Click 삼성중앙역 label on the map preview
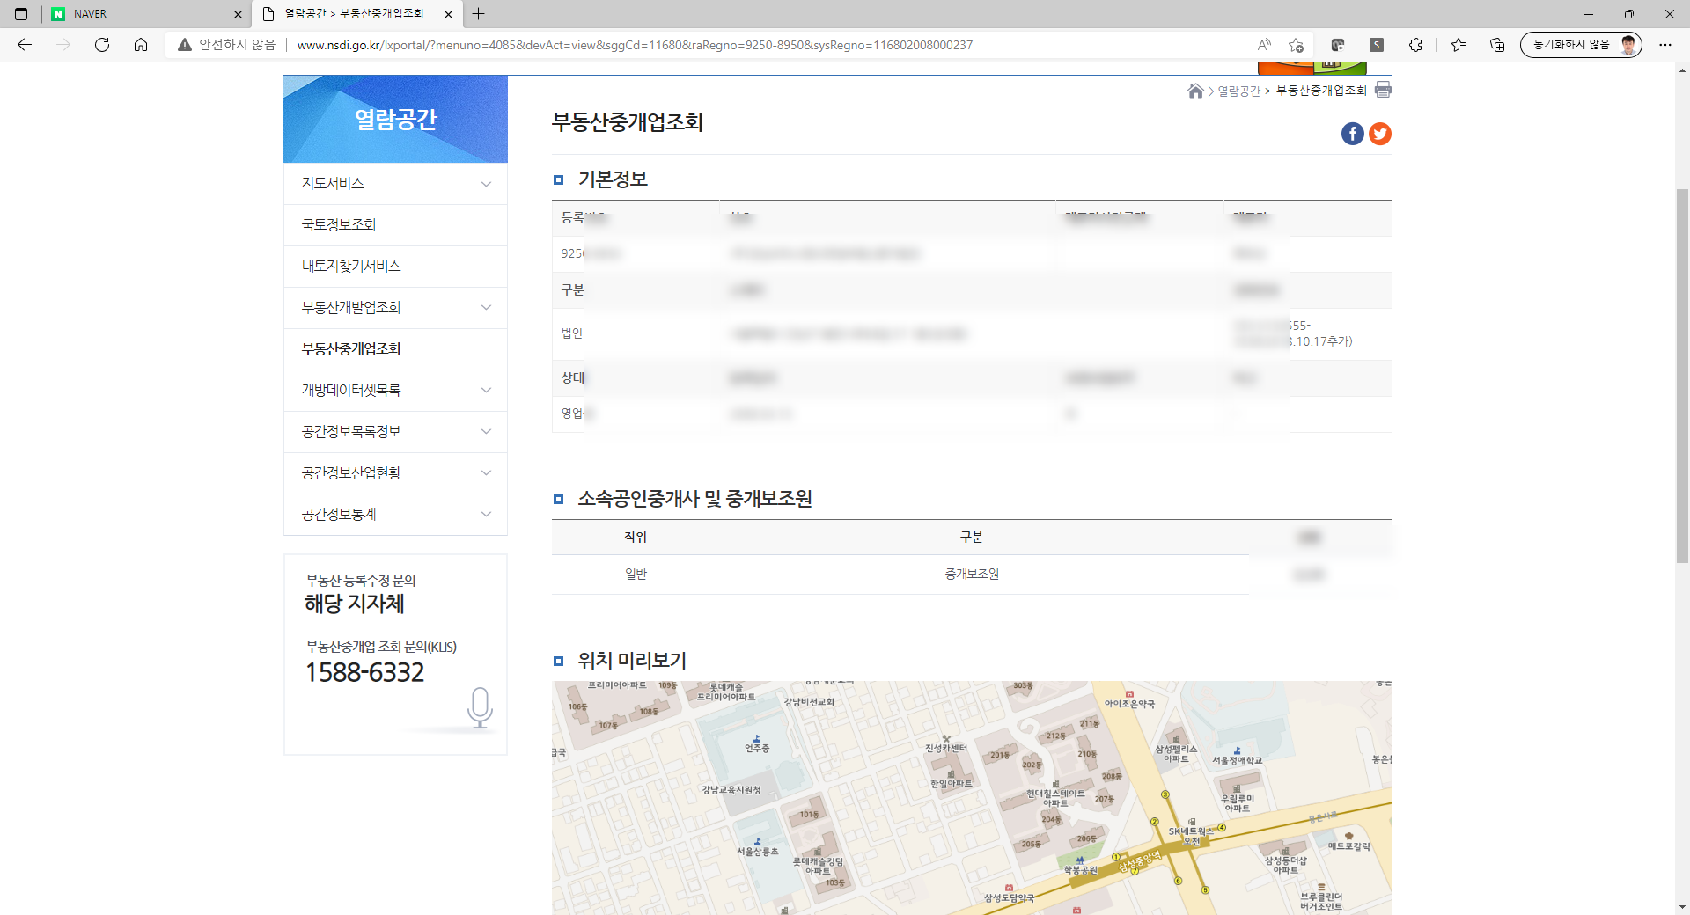1690x915 pixels. 1140,861
